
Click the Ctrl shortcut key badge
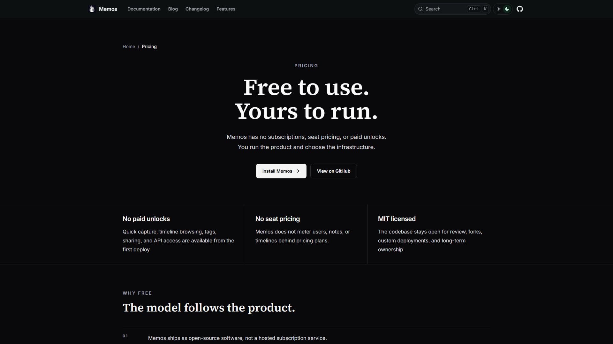(474, 9)
